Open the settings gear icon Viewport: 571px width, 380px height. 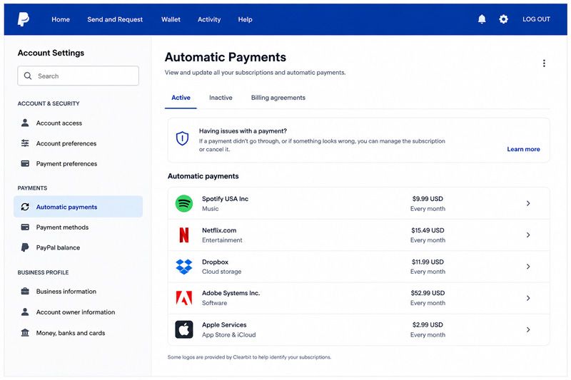click(503, 19)
